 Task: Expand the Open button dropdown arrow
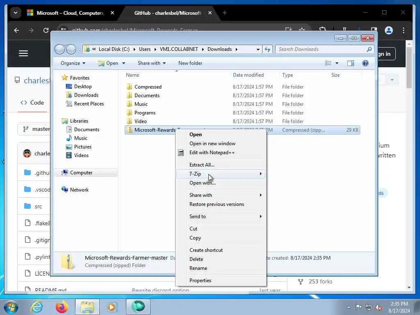(x=123, y=63)
